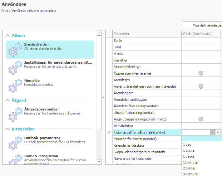Toggle 'Öppna som internärende' option

[201, 73]
